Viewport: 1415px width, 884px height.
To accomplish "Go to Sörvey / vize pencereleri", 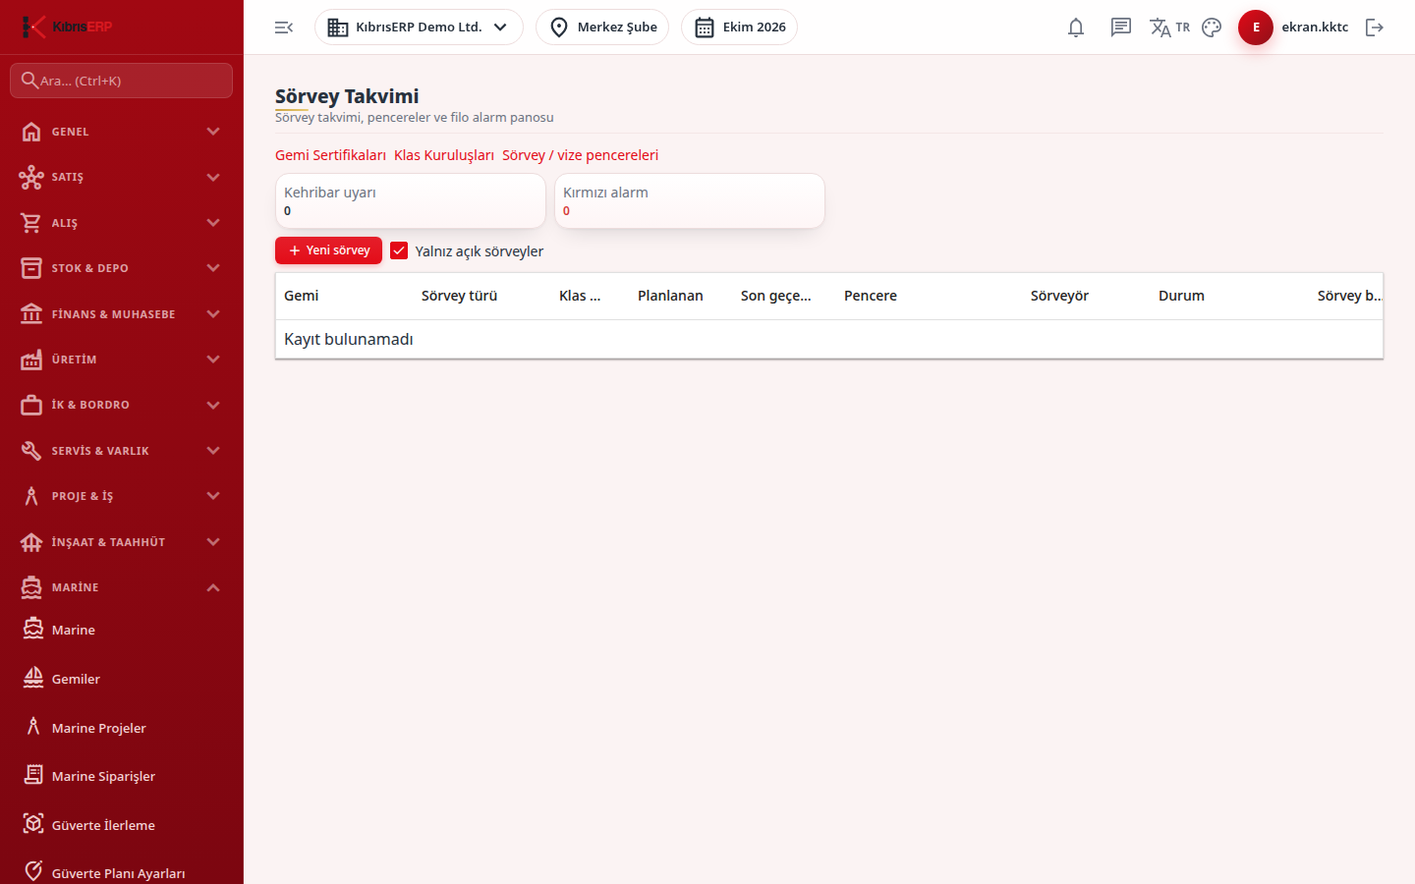I will pos(580,155).
